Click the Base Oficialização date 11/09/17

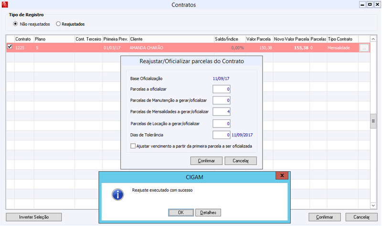click(221, 79)
